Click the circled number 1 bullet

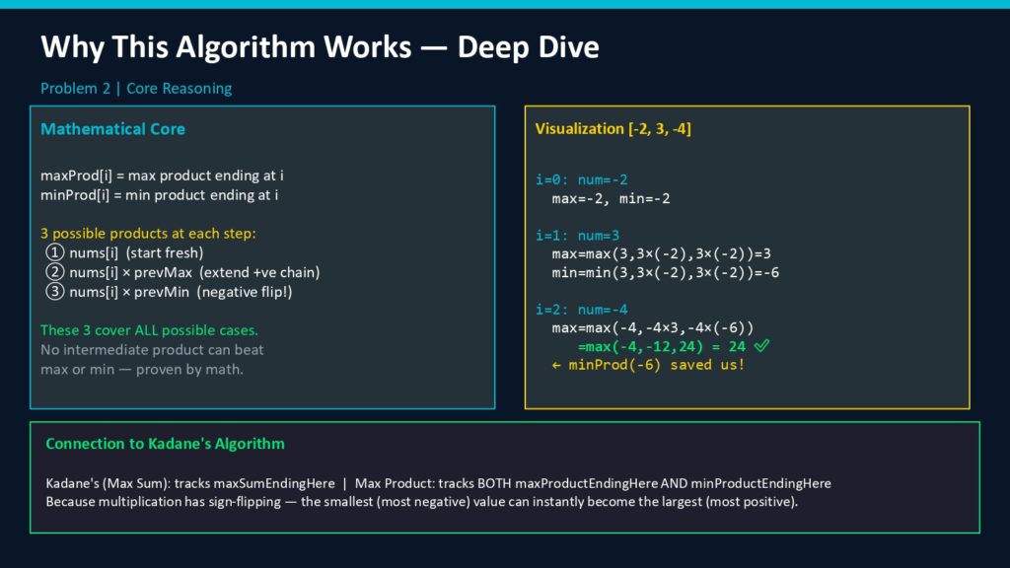[x=54, y=253]
